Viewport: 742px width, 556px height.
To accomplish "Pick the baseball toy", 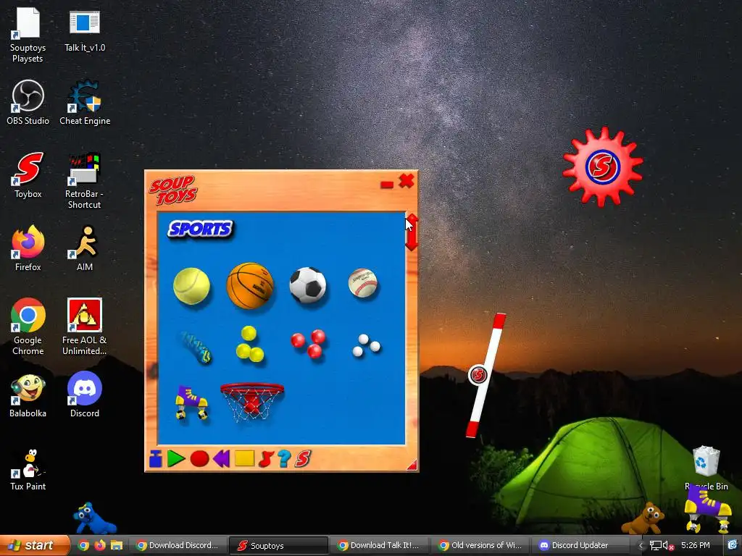I will [x=363, y=283].
